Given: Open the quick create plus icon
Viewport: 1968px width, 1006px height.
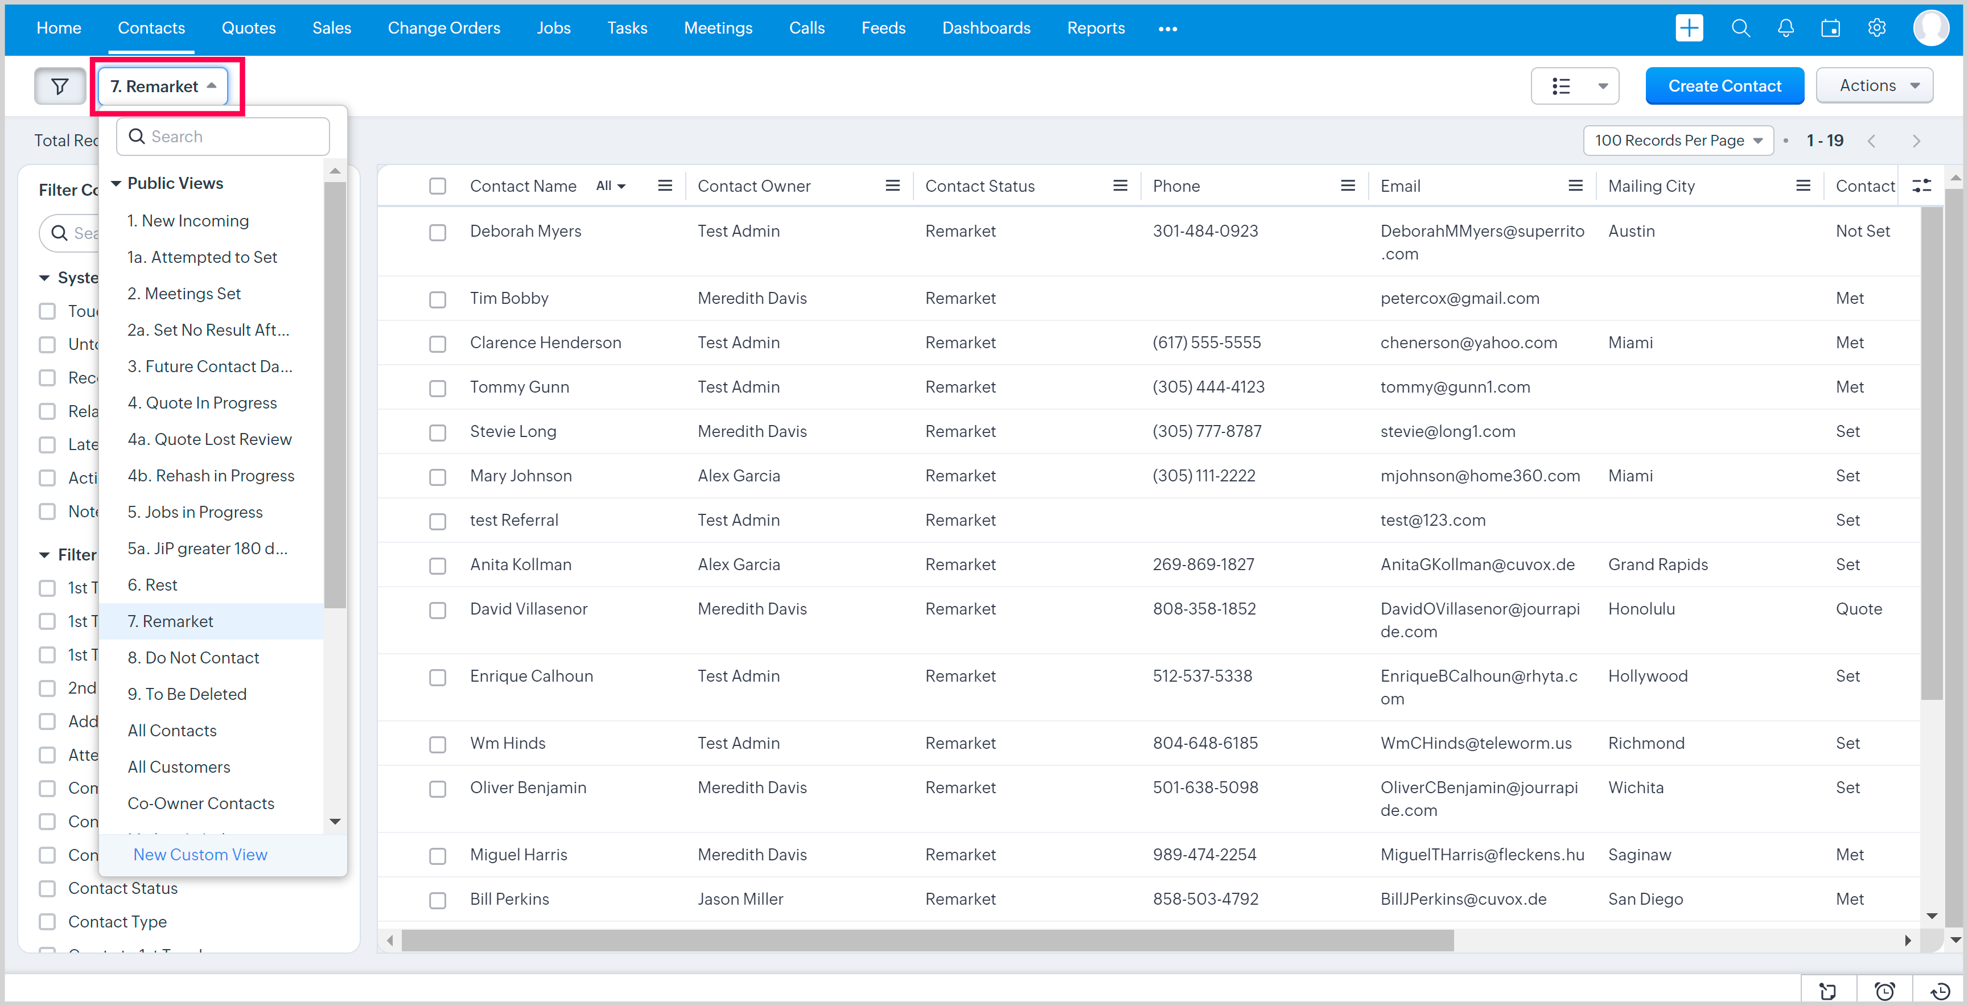Looking at the screenshot, I should [x=1689, y=28].
